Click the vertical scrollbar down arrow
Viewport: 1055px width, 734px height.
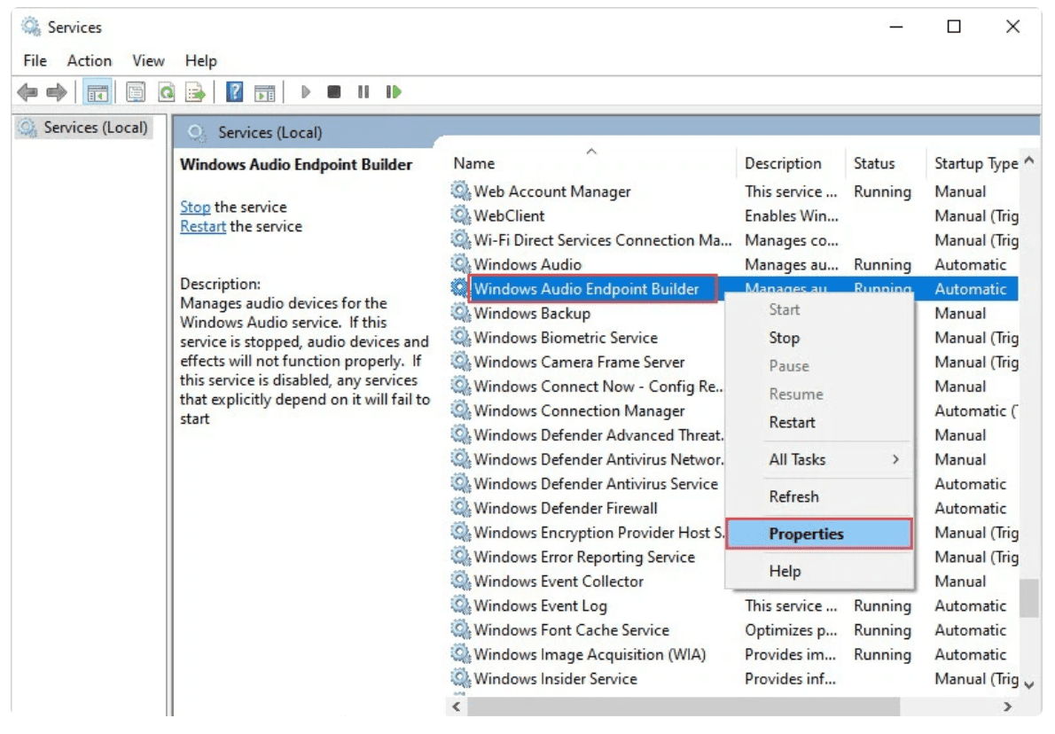[1028, 683]
